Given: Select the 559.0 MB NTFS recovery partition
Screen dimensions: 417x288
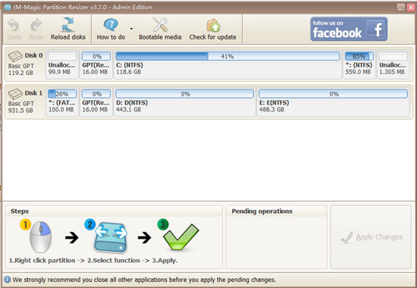Looking at the screenshot, I should 359,64.
